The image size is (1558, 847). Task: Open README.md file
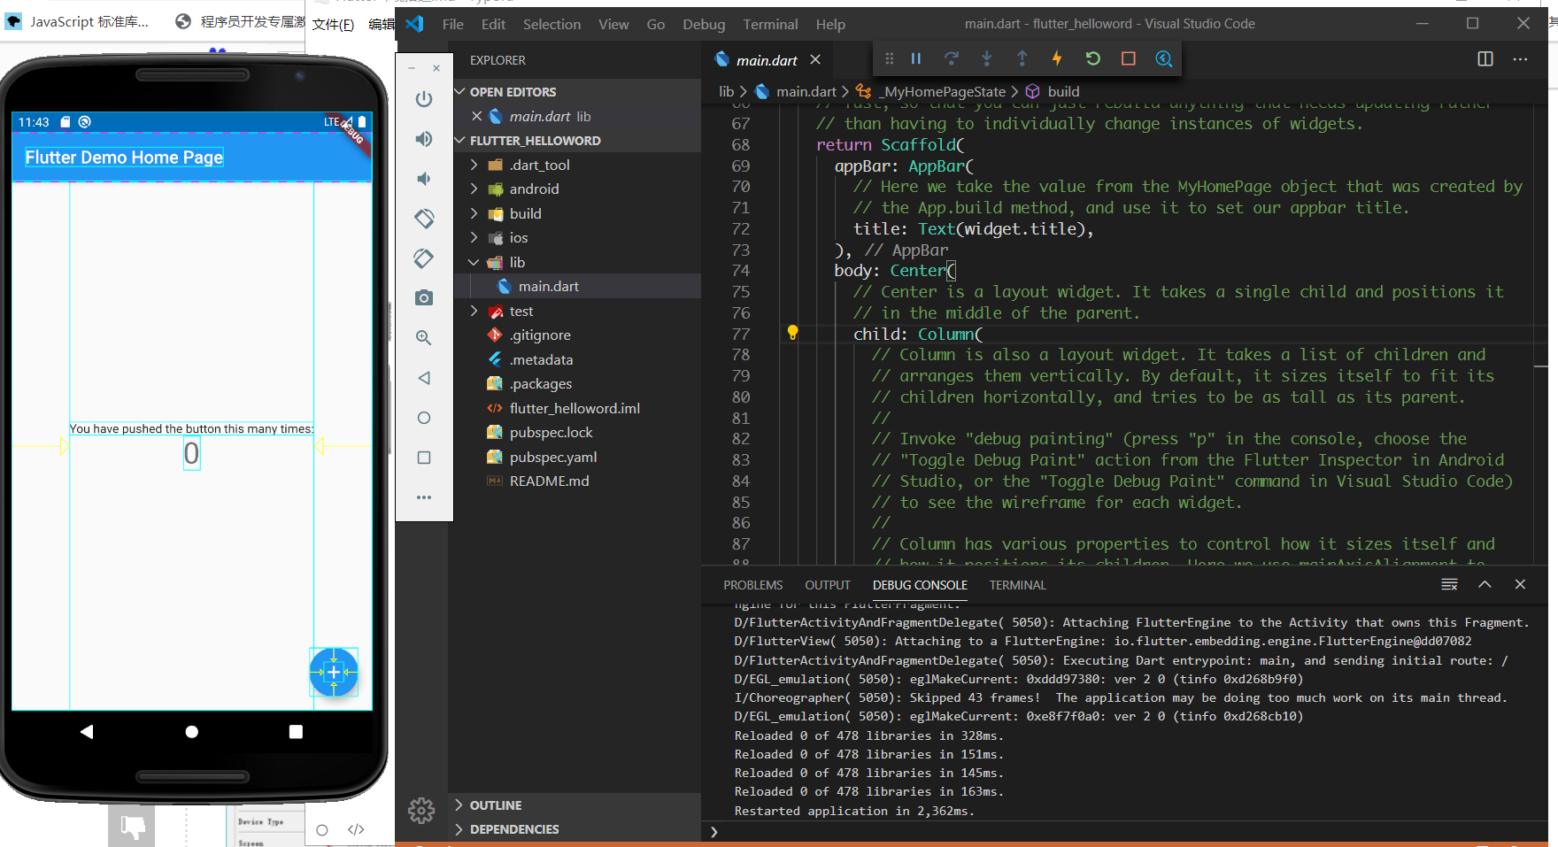coord(577,481)
